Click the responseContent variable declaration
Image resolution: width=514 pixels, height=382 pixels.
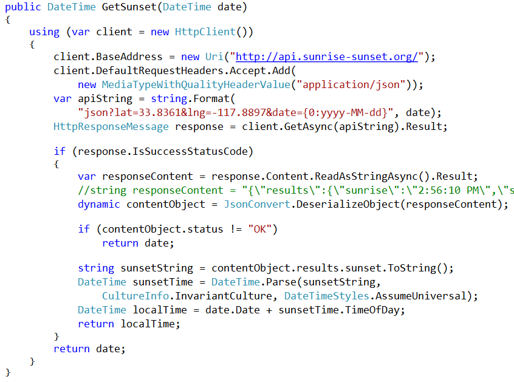[x=148, y=176]
